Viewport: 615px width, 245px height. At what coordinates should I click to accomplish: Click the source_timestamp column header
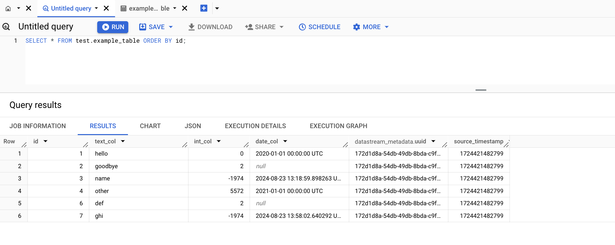(478, 141)
